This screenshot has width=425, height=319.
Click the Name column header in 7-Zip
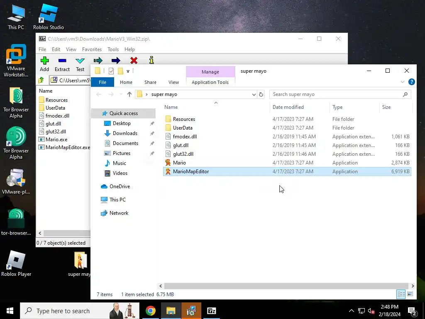tap(46, 91)
